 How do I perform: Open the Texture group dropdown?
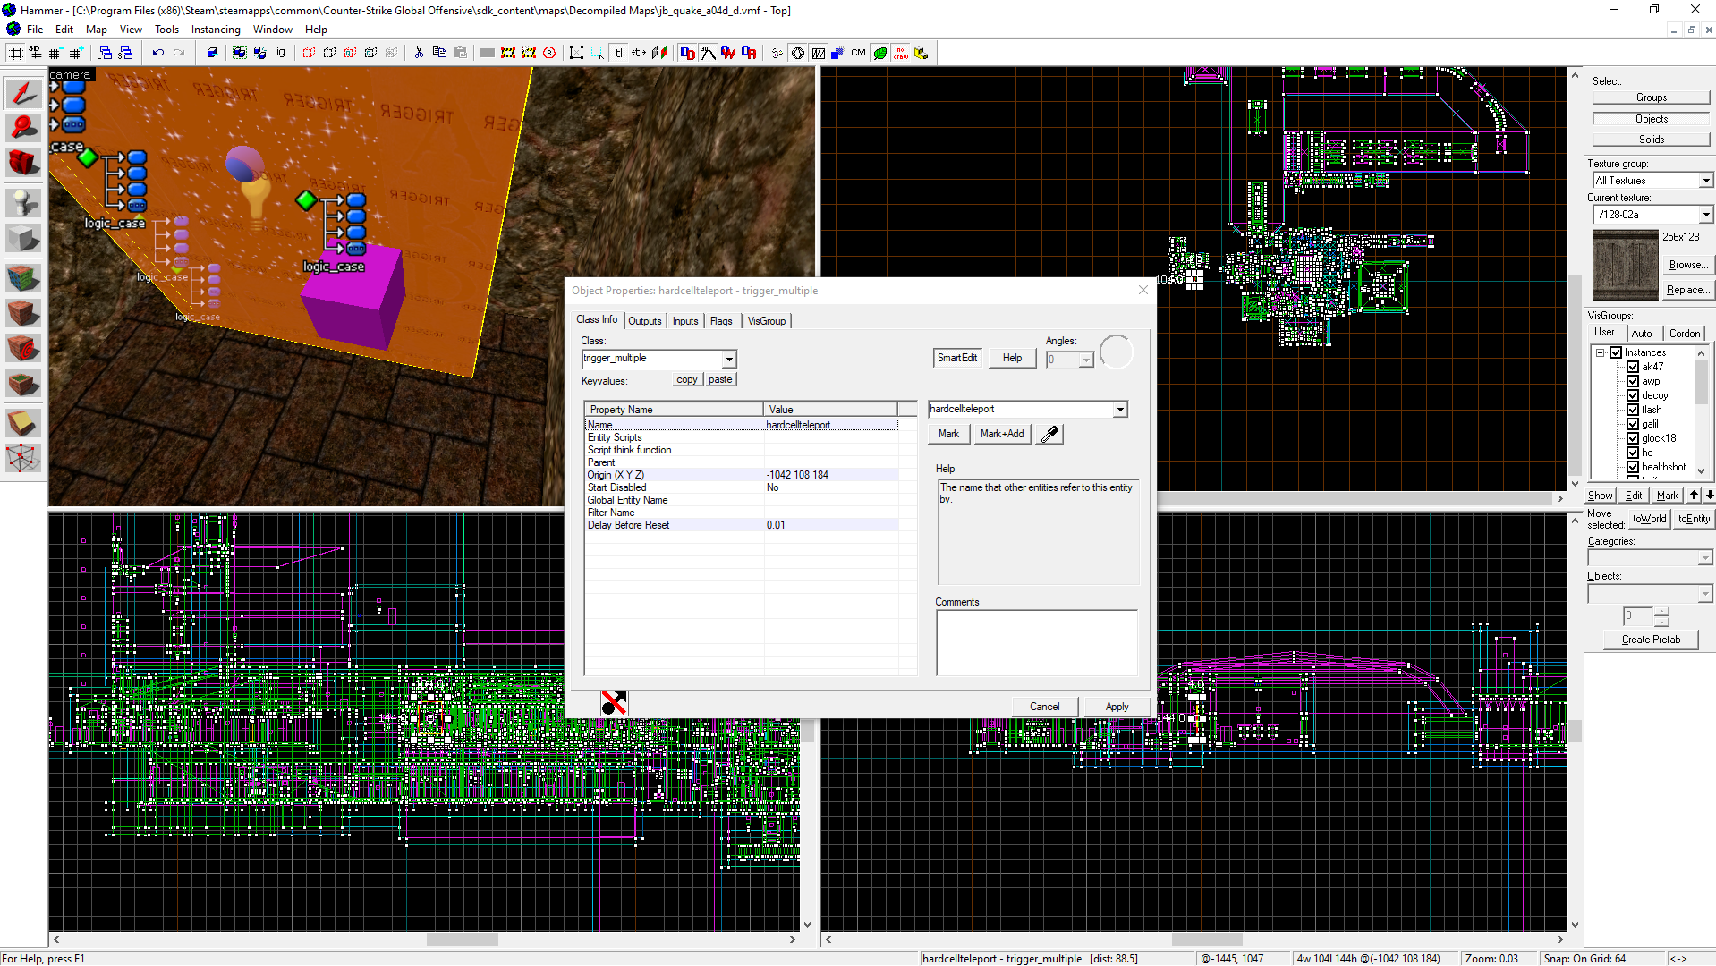(x=1706, y=181)
